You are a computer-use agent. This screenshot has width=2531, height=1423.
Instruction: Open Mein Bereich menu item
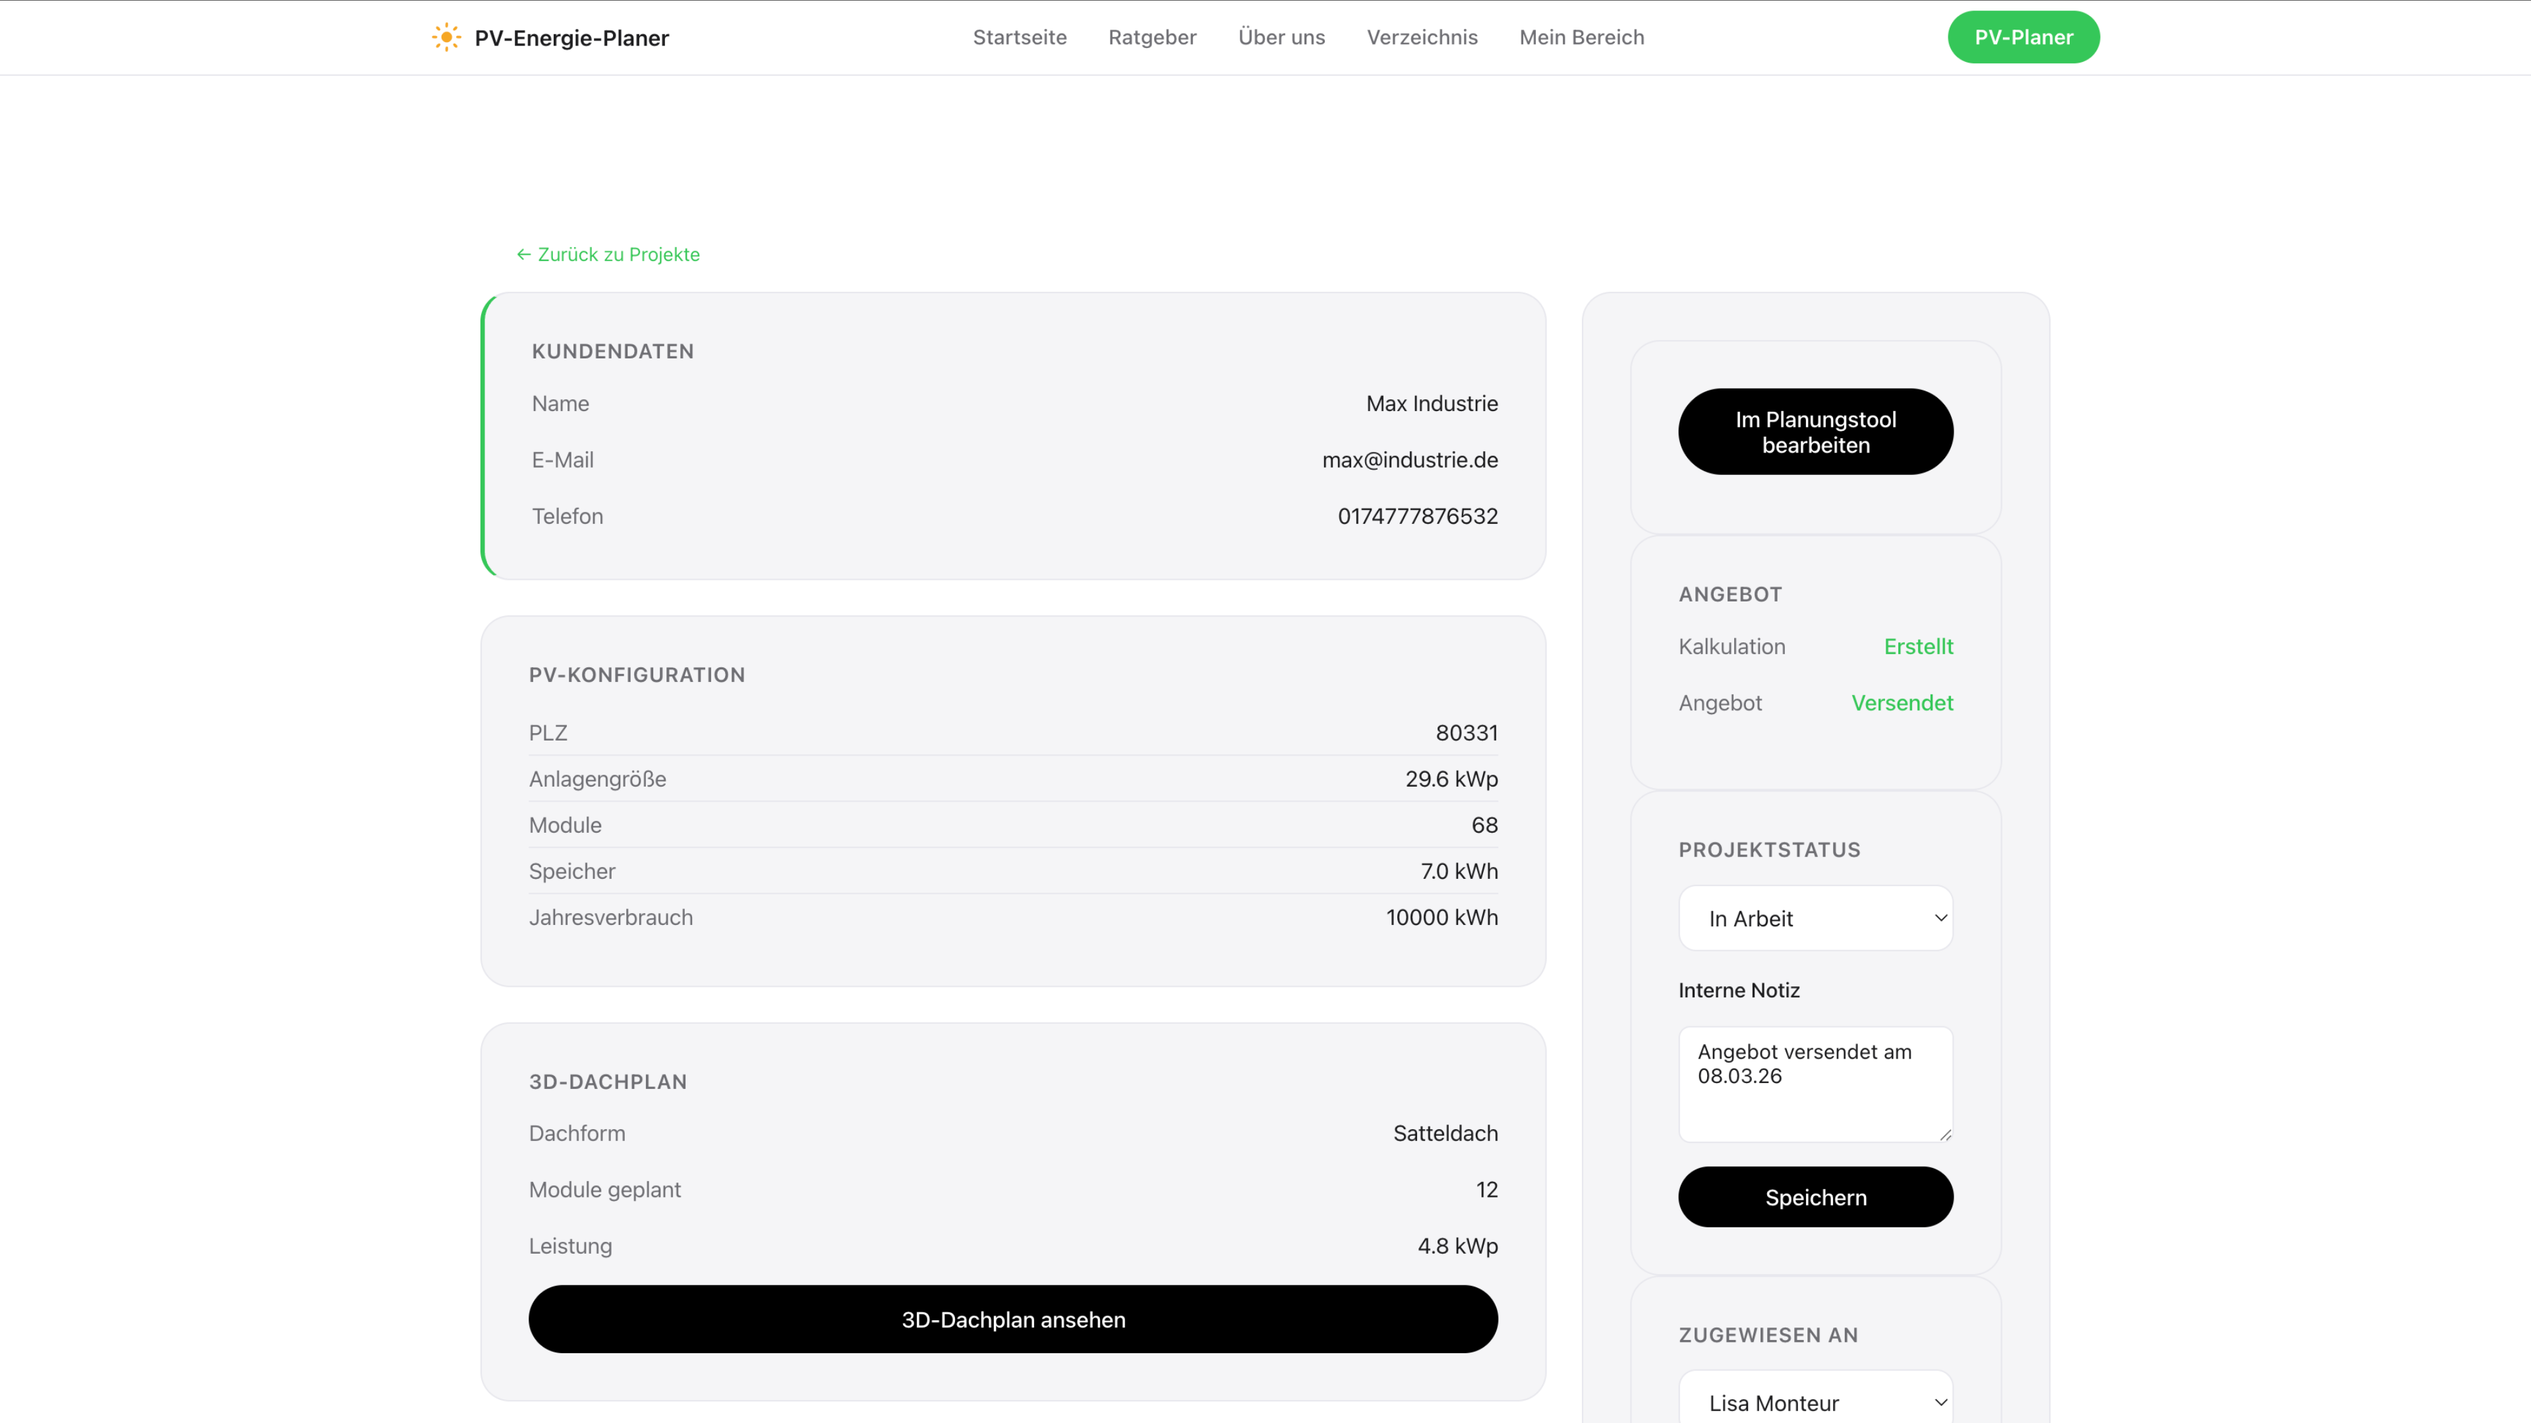1581,38
